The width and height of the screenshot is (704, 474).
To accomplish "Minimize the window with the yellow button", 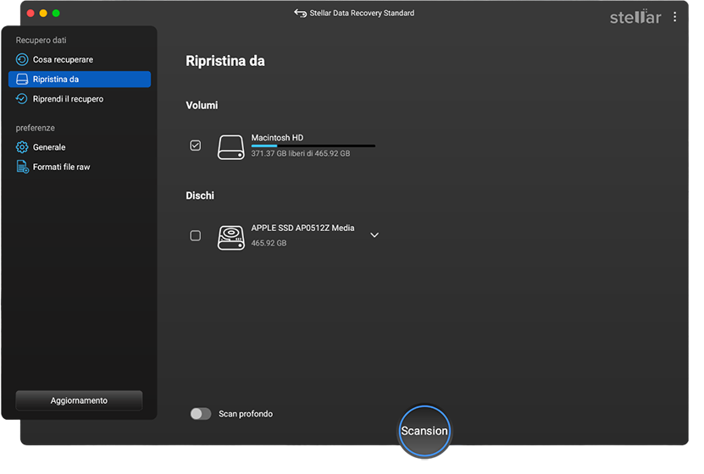I will tap(43, 13).
